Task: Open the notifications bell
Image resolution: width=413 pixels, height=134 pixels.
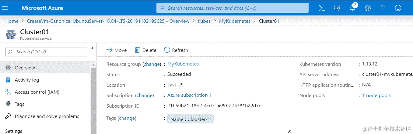Action: (x=352, y=8)
